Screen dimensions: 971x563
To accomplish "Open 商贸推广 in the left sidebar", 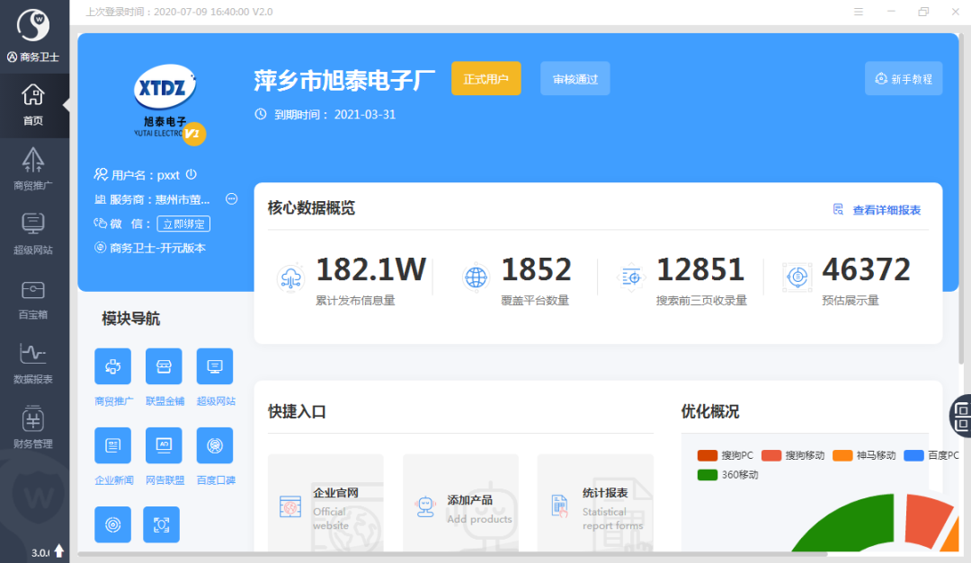I will [33, 168].
